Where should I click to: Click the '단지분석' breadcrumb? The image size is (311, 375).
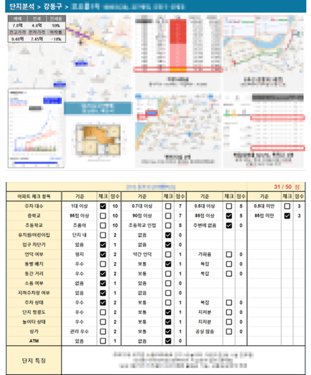[22, 6]
